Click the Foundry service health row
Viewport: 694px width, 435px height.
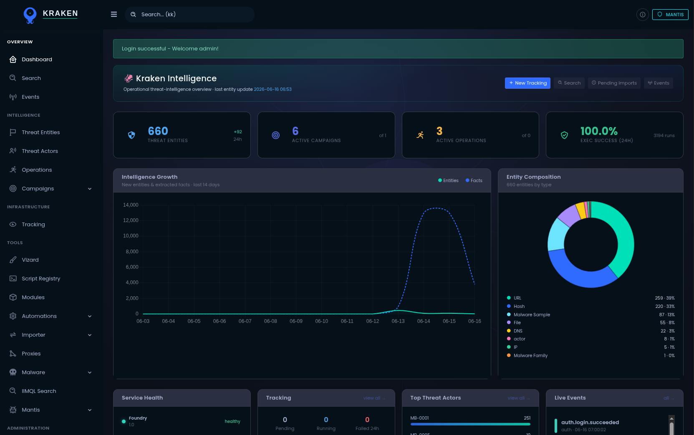point(182,421)
